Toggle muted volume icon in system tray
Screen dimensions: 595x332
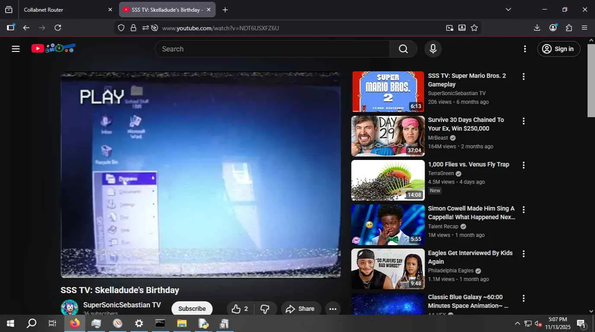pyautogui.click(x=538, y=323)
